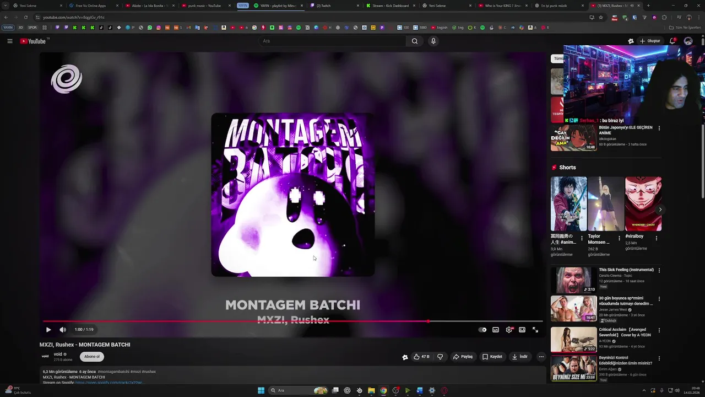This screenshot has width=705, height=397.
Task: Switch to Alizée - La Isla Bonita tab
Action: (149, 6)
